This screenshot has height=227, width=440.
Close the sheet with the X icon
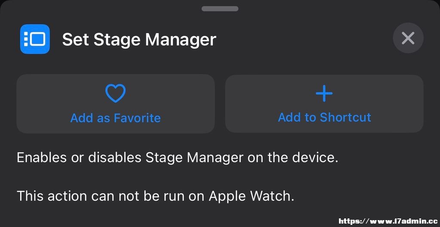[x=408, y=38]
